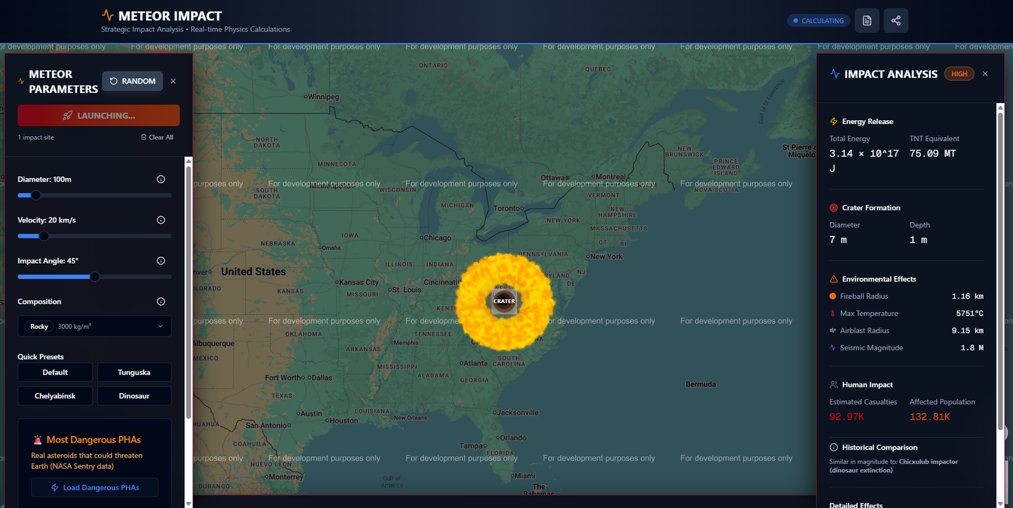Click the info icon next to Diameter
1013x508 pixels.
[x=161, y=180]
